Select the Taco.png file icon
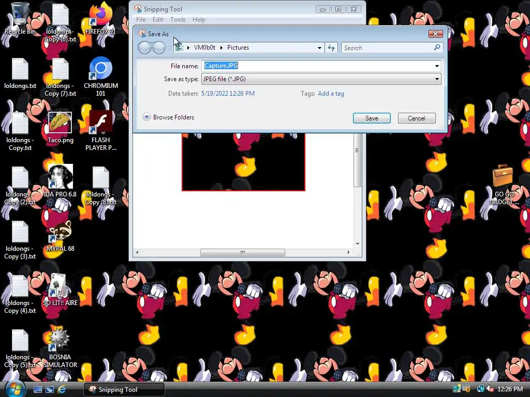Image resolution: width=530 pixels, height=397 pixels. tap(60, 127)
